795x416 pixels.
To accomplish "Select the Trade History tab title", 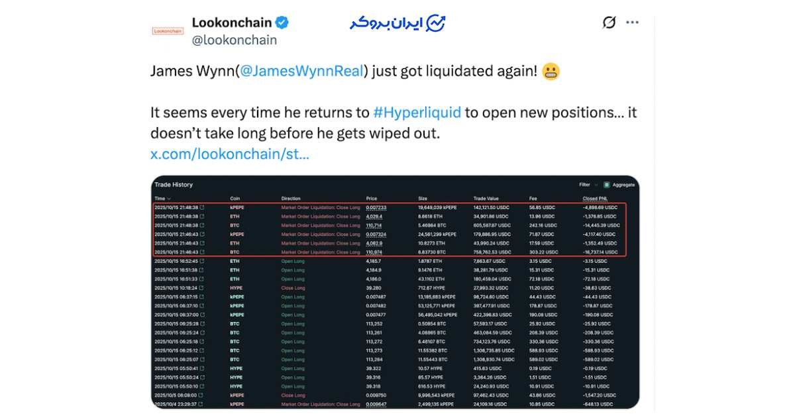I will tap(174, 185).
